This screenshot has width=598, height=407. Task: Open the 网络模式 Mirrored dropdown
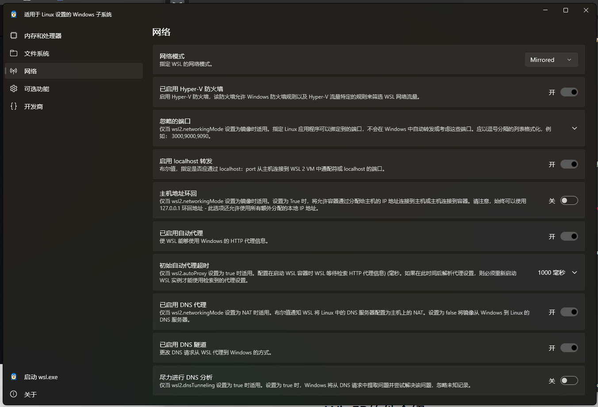(x=551, y=60)
